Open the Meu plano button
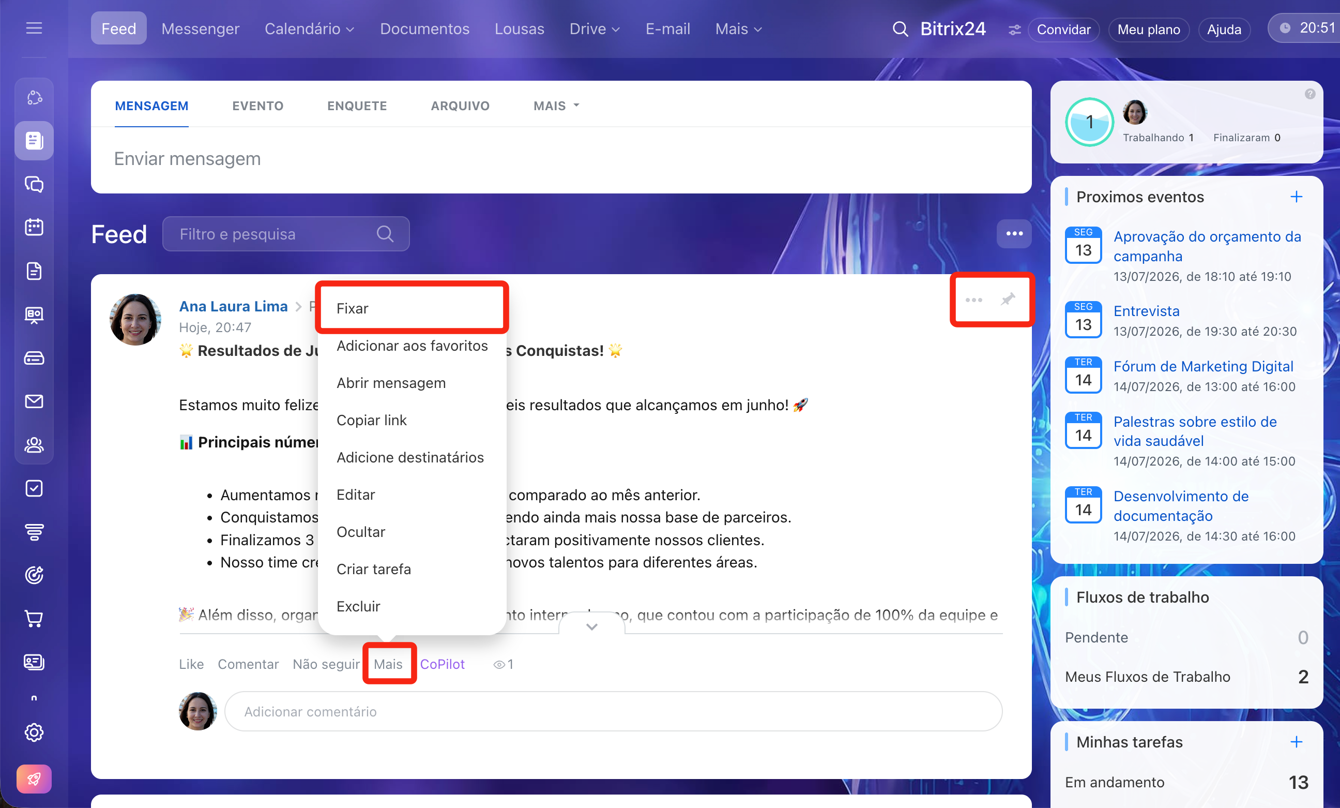The width and height of the screenshot is (1340, 808). tap(1149, 29)
